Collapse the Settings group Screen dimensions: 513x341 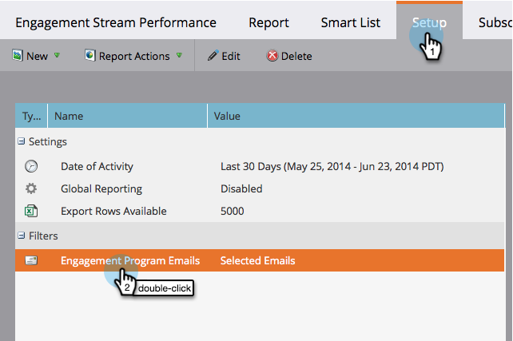(x=22, y=141)
